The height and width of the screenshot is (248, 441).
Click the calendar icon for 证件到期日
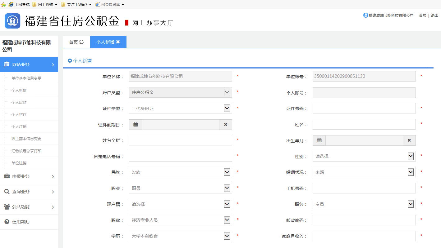pos(136,124)
